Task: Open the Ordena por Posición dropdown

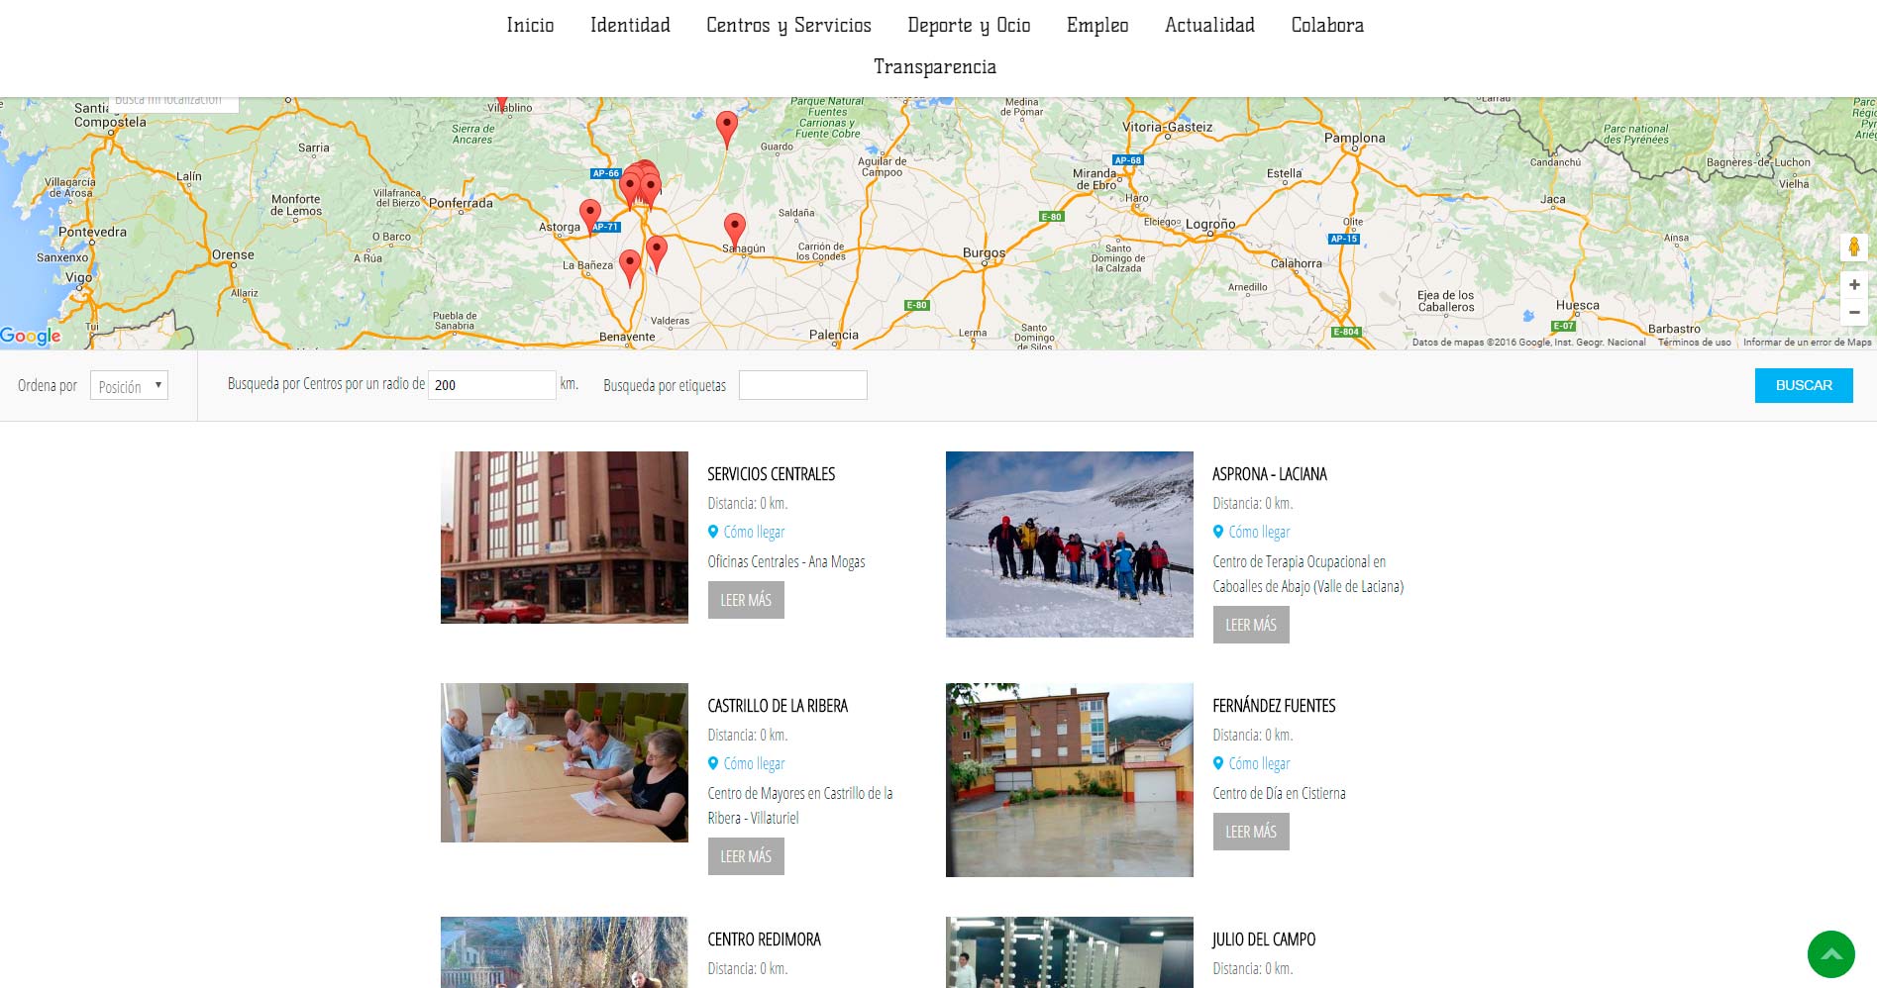Action: coord(129,385)
